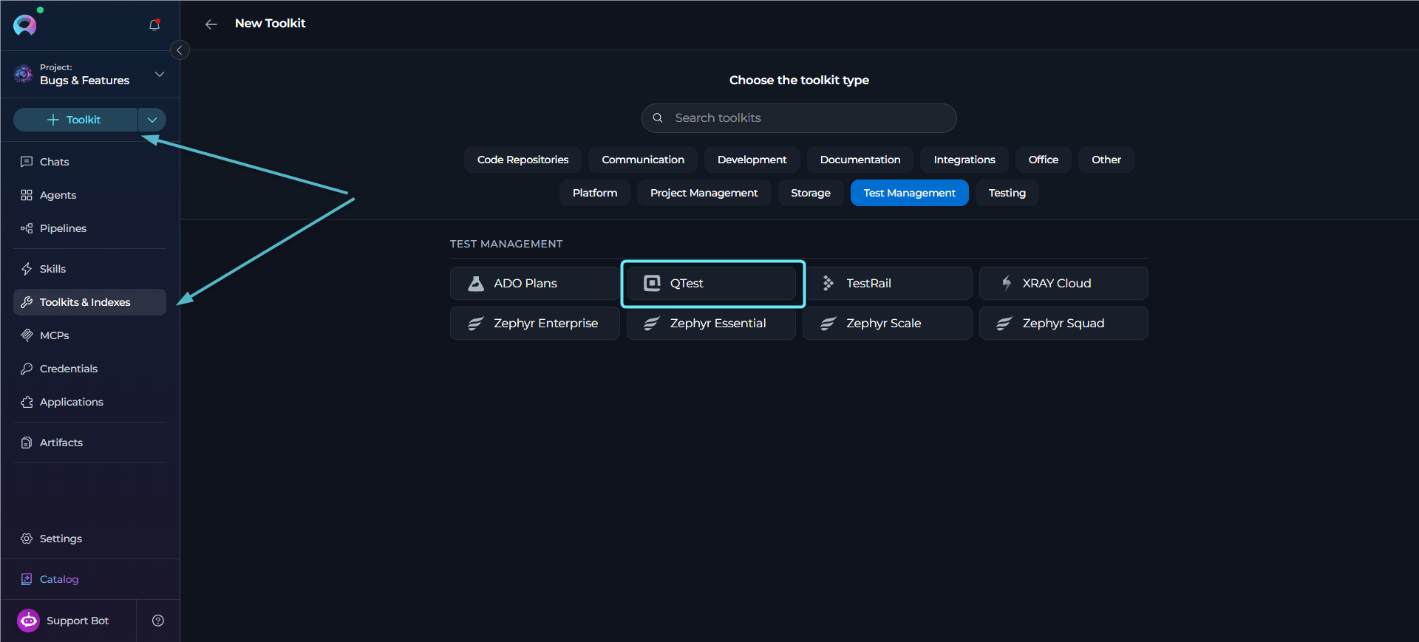Screen dimensions: 1419x642
Task: Focus the Search toolkits field
Action: point(799,118)
